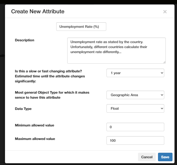Focus the Minimum allowed value field

[135, 127]
